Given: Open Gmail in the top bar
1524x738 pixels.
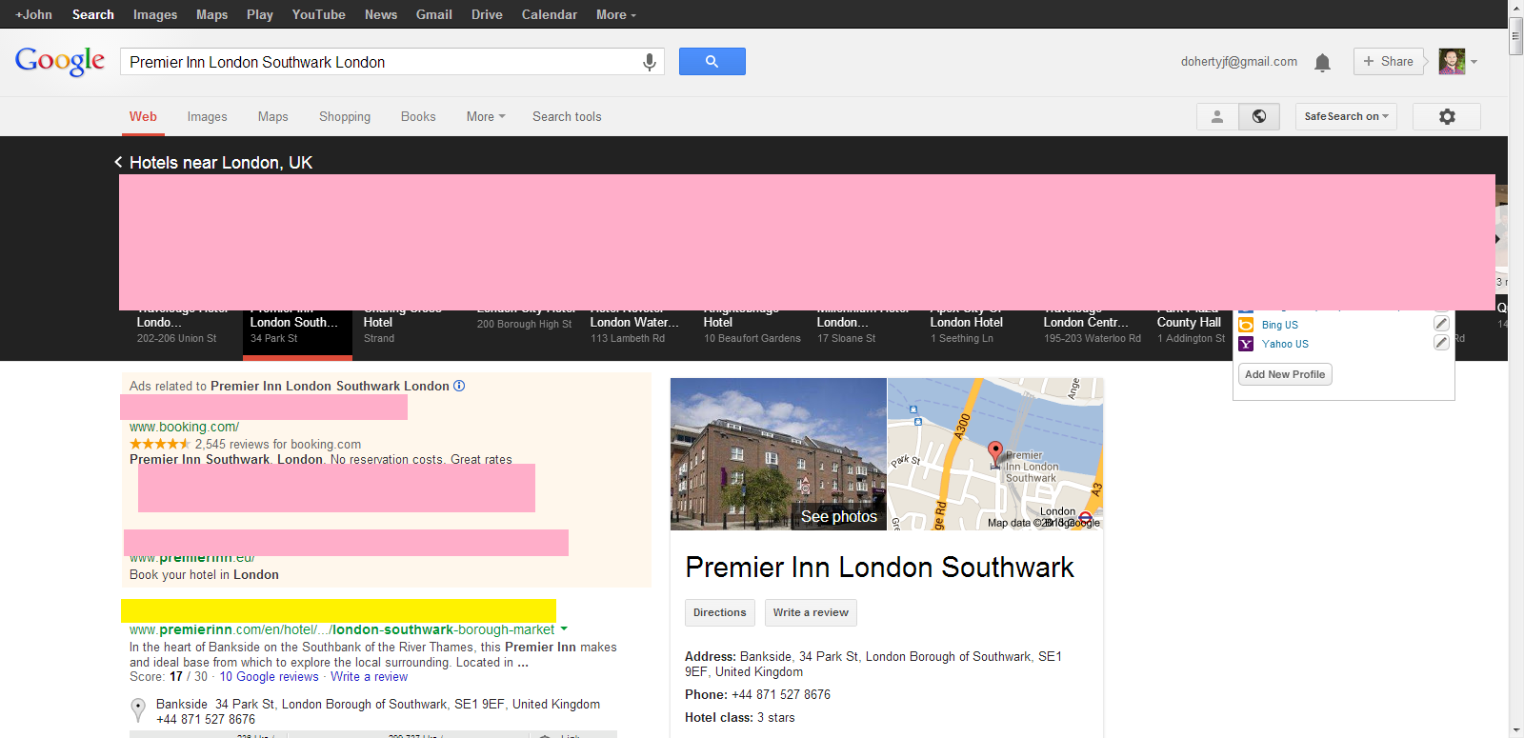Looking at the screenshot, I should coord(434,14).
